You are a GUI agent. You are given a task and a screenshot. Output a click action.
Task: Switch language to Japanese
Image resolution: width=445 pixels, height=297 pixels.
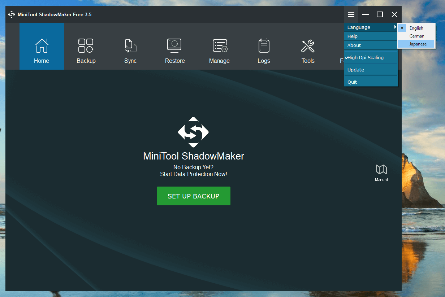418,44
